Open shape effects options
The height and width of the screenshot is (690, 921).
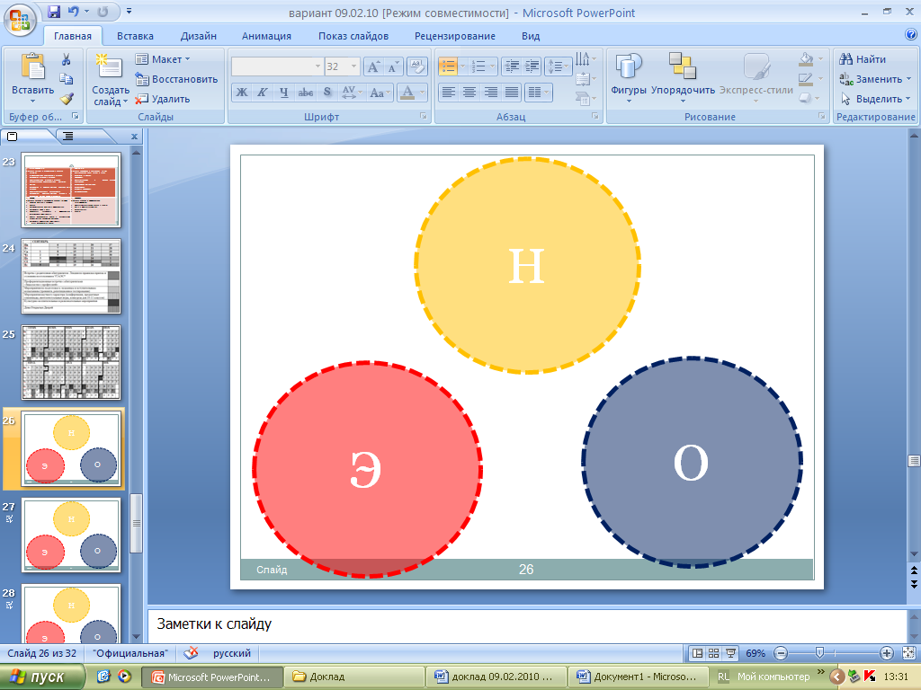tap(810, 99)
